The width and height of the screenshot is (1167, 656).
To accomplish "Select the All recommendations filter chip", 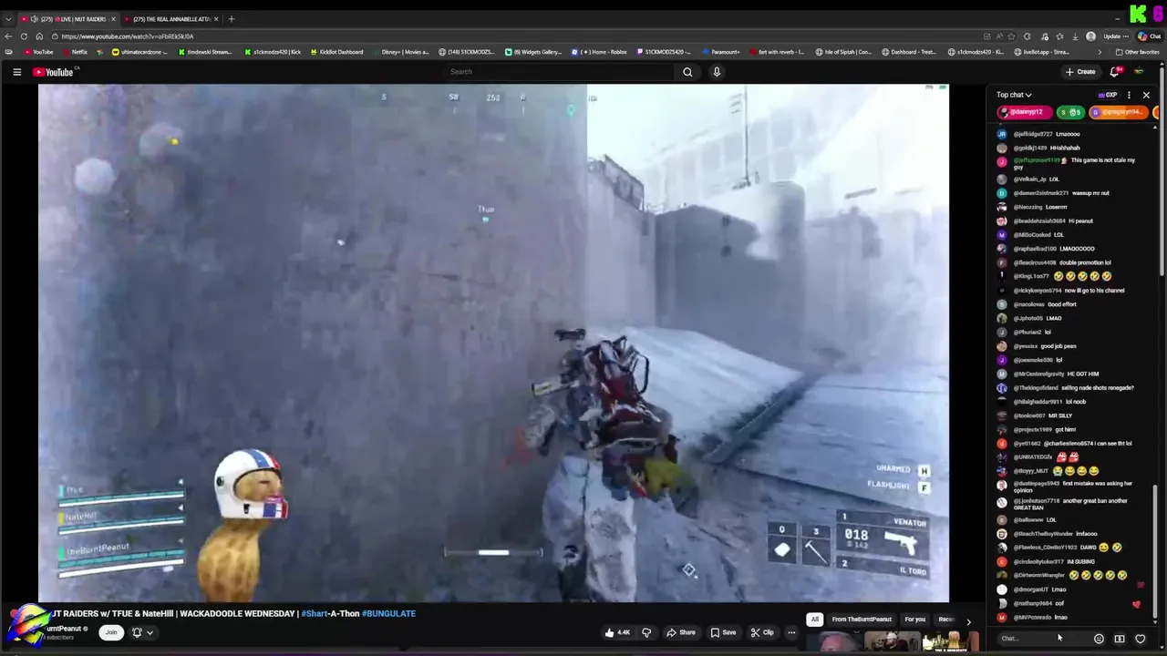I will pos(814,620).
